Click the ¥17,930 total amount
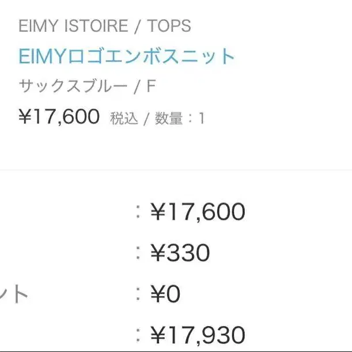This screenshot has width=352, height=352. coord(198,335)
